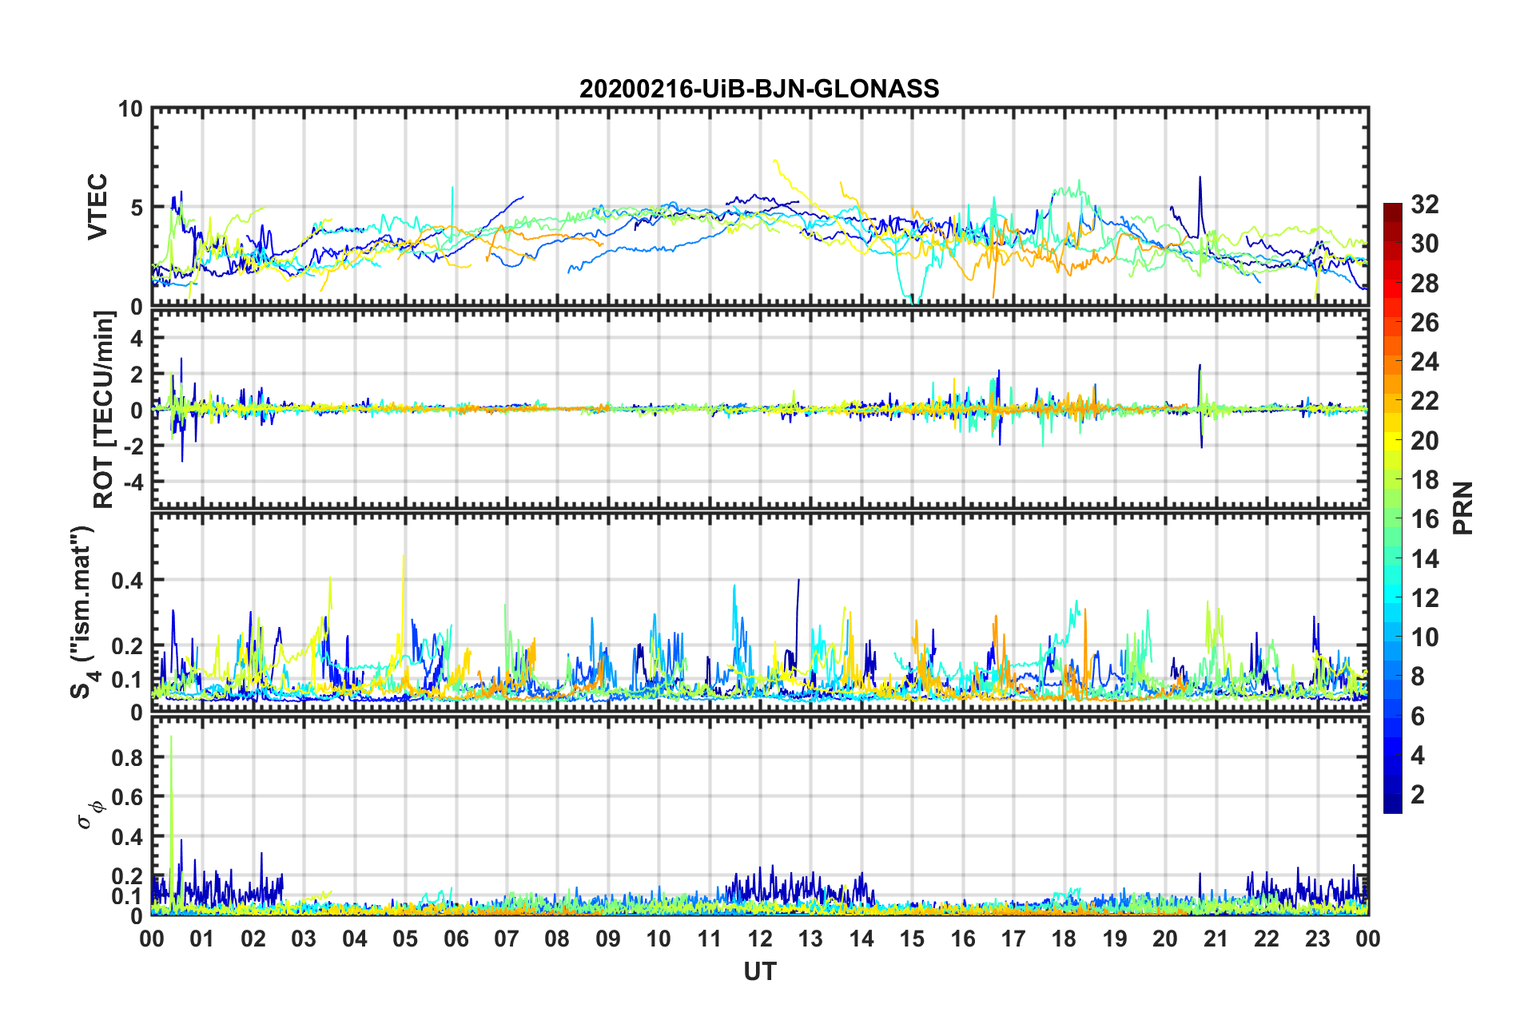Click the colorbar tick label 26
The height and width of the screenshot is (1016, 1520).
(x=1425, y=323)
